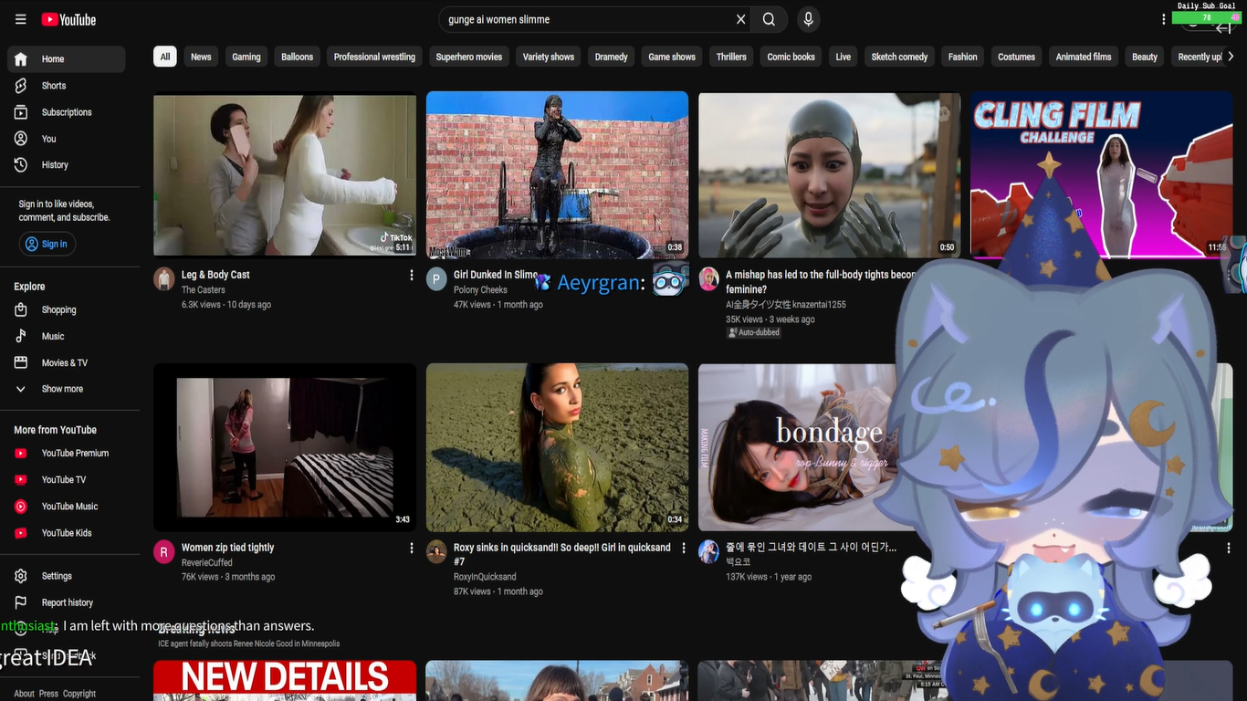This screenshot has height=701, width=1247.
Task: Open options for Roxy sinks in quicksand
Action: 684,548
